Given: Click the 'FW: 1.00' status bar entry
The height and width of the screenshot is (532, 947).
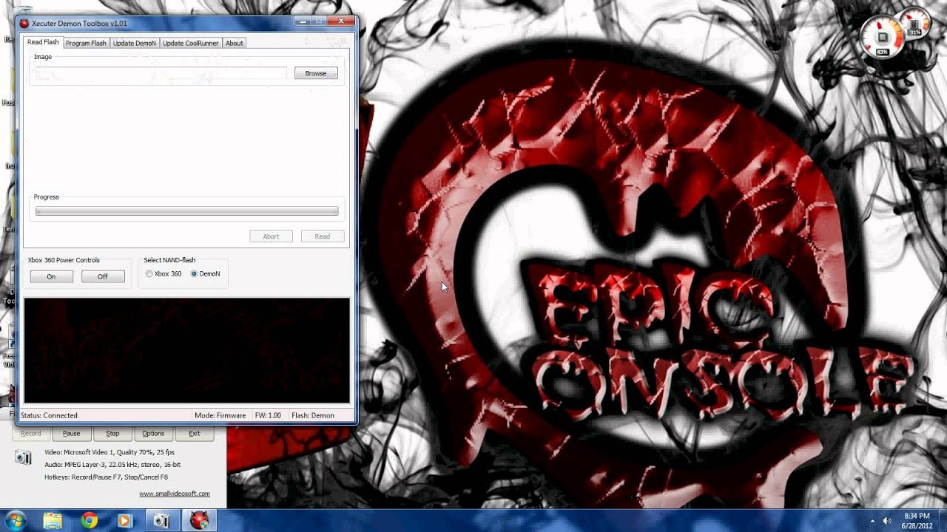Looking at the screenshot, I should (x=268, y=415).
